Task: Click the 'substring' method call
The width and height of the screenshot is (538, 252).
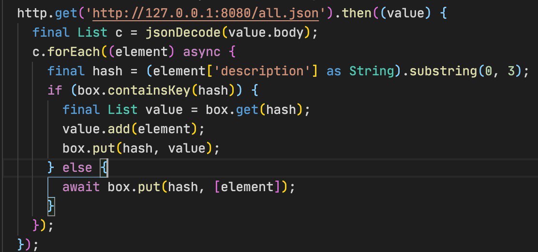Action: [443, 71]
